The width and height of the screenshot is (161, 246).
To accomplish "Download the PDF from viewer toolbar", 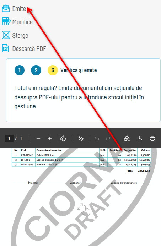I will (x=140, y=138).
